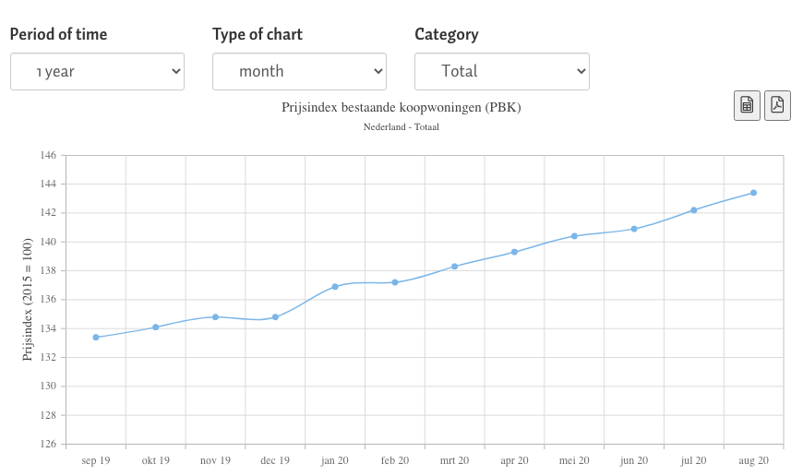803x476 pixels.
Task: Select the nov 19 data point
Action: pos(216,316)
